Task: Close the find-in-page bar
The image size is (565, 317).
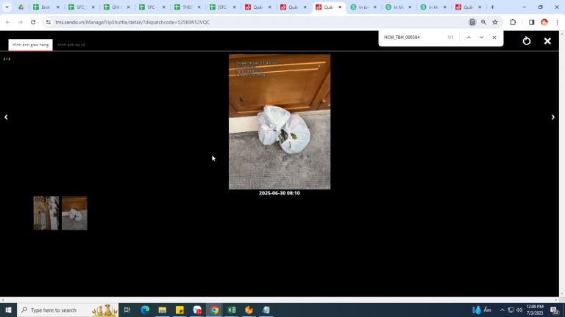Action: [494, 37]
